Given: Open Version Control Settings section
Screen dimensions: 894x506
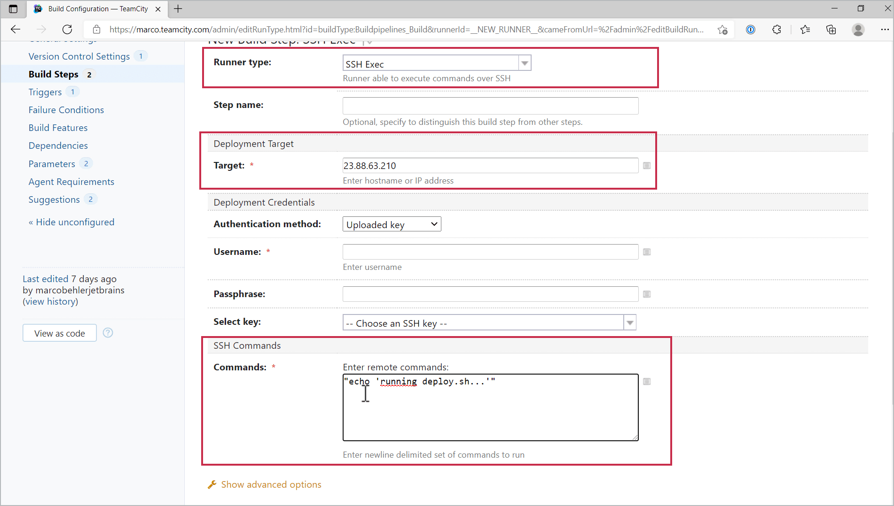Looking at the screenshot, I should pyautogui.click(x=79, y=56).
